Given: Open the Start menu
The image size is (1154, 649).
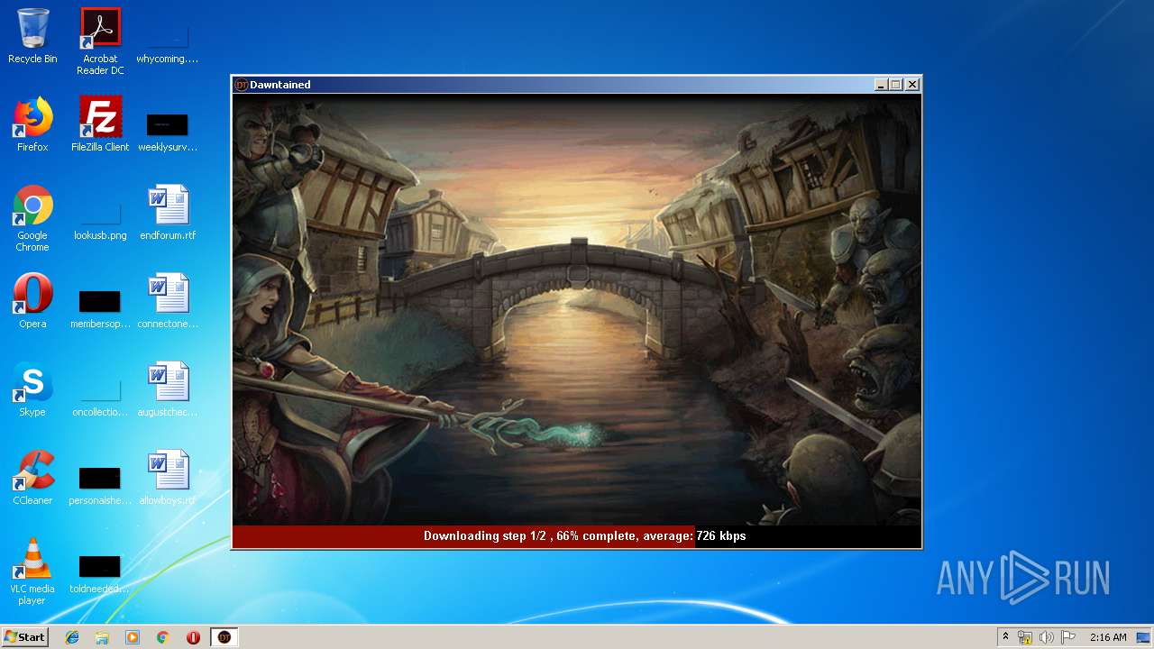Looking at the screenshot, I should coord(24,637).
